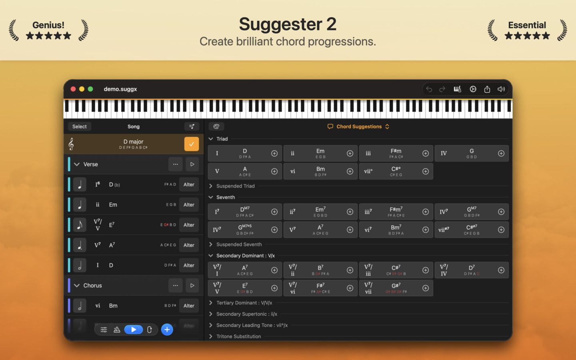Viewport: 576px width, 360px height.
Task: Play the Chorus section
Action: [x=192, y=286]
